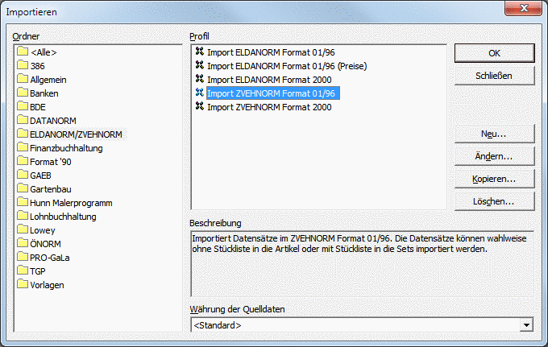Click profile icon of Import ELDANORM Format 2000
548x347 pixels.
(200, 79)
